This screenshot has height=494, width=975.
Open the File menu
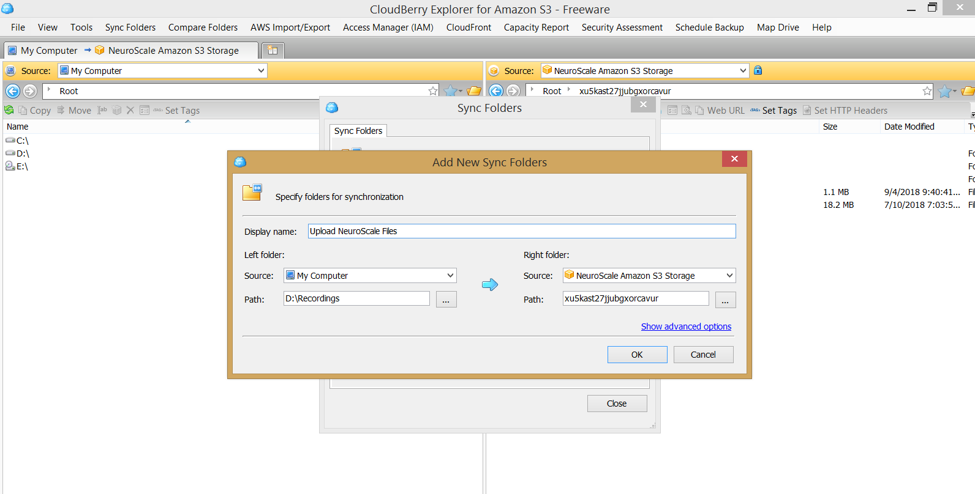pyautogui.click(x=18, y=28)
